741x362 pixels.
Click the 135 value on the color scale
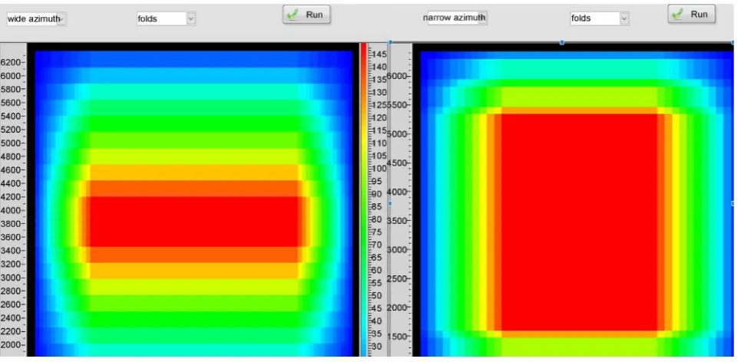click(x=379, y=80)
